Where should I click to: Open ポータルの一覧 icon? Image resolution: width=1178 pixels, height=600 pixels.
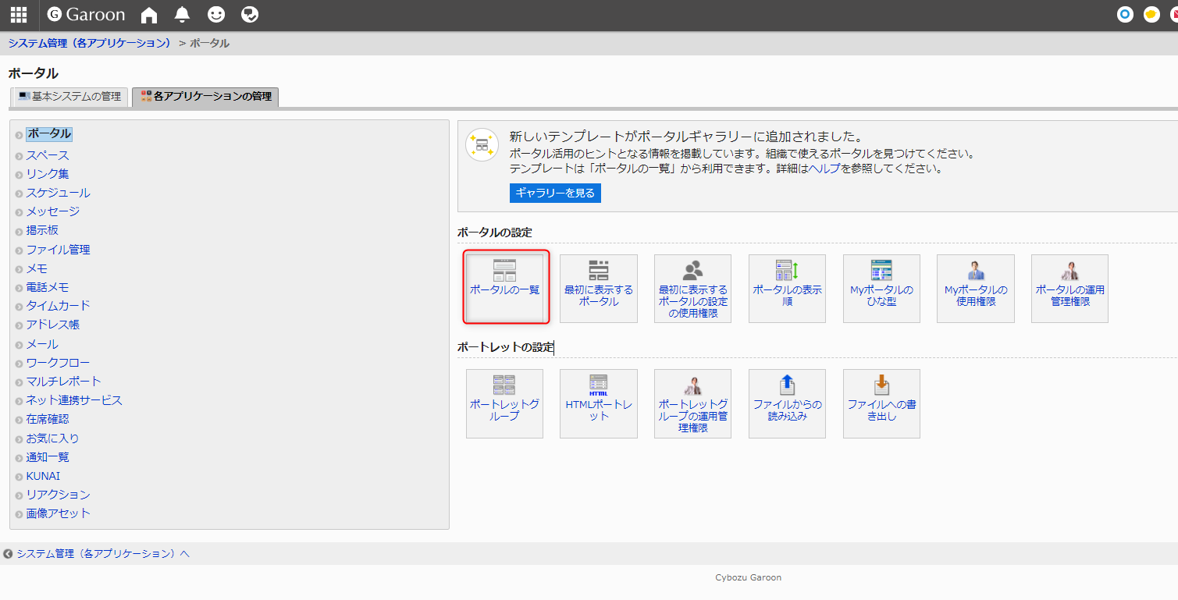tap(504, 286)
